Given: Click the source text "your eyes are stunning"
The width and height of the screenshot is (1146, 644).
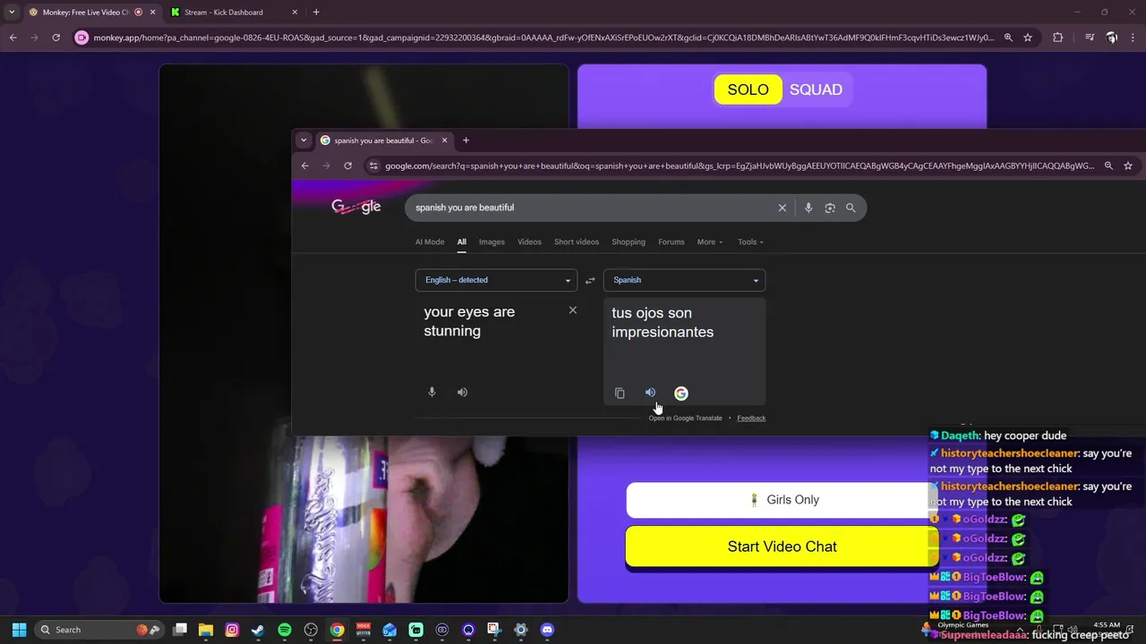Looking at the screenshot, I should [x=469, y=321].
